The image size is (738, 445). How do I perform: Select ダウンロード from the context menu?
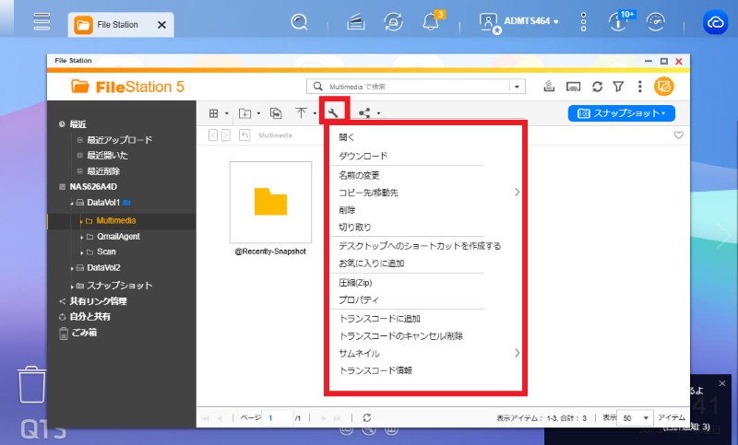(363, 156)
